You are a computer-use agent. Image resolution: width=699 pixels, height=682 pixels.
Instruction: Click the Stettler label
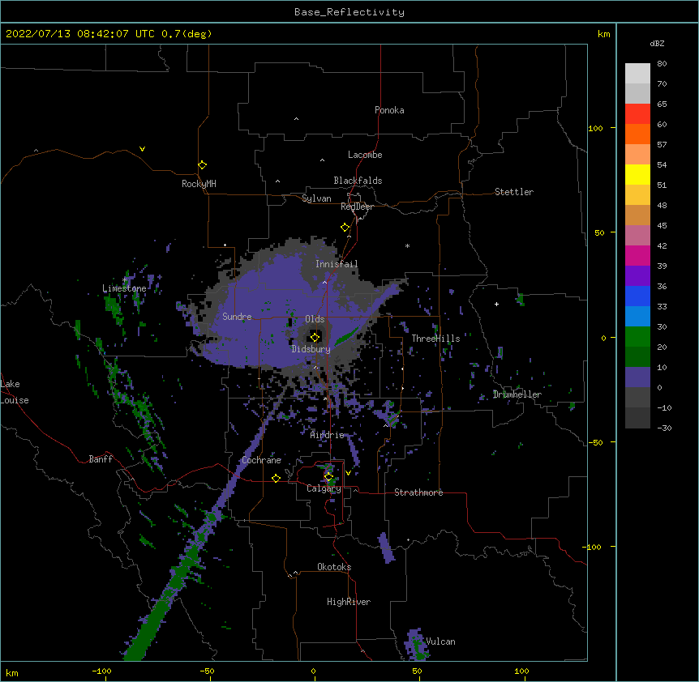[514, 192]
